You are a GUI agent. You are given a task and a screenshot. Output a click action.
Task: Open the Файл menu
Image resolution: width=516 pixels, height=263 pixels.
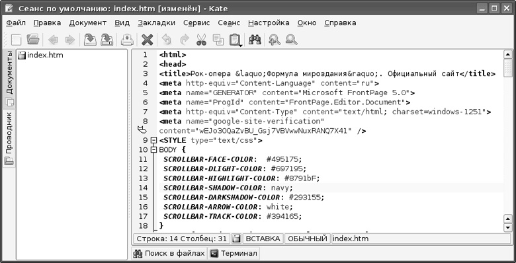(16, 22)
